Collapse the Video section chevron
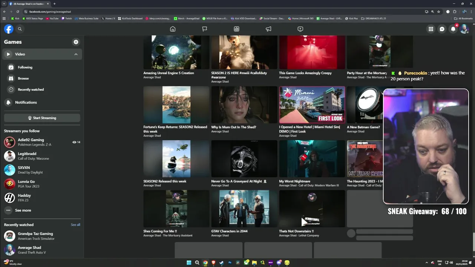This screenshot has height=267, width=475. pyautogui.click(x=76, y=54)
